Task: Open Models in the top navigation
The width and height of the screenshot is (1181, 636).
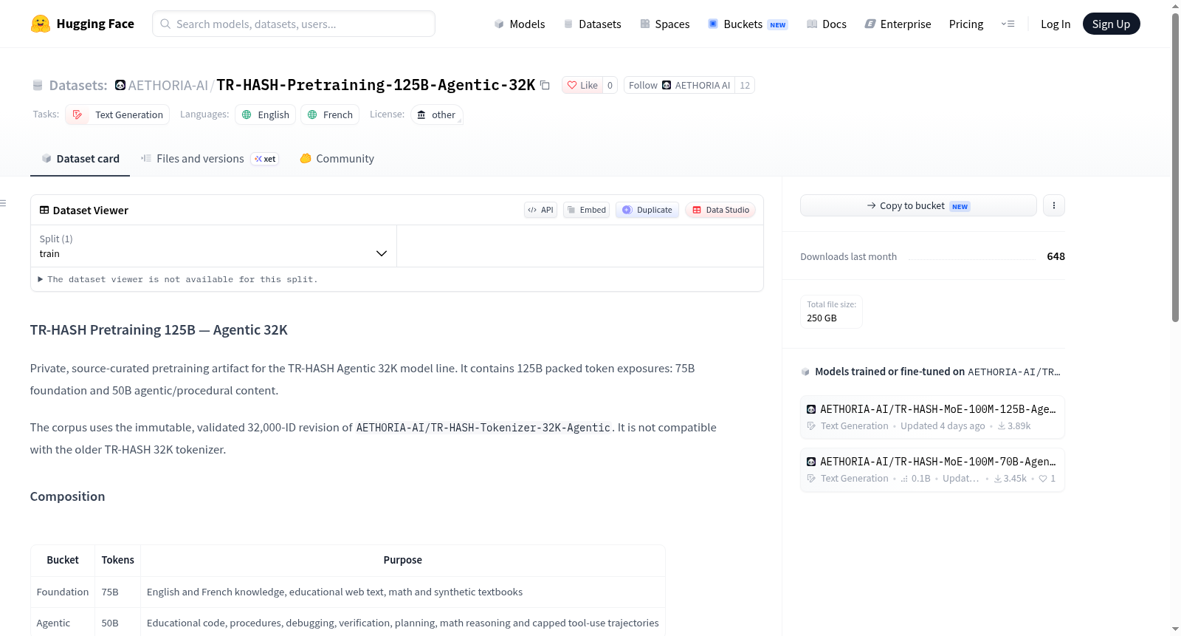Action: pyautogui.click(x=520, y=24)
